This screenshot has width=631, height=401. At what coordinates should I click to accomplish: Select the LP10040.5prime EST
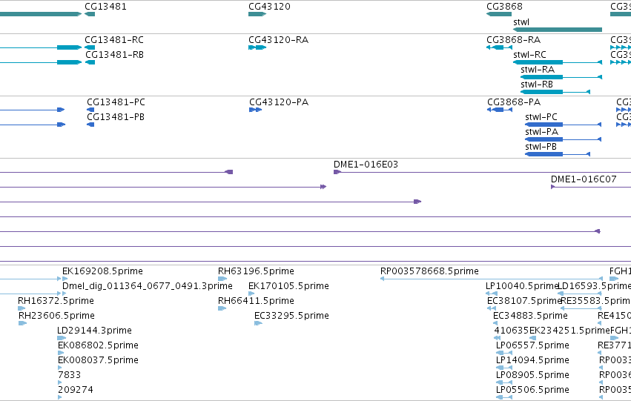(x=492, y=294)
